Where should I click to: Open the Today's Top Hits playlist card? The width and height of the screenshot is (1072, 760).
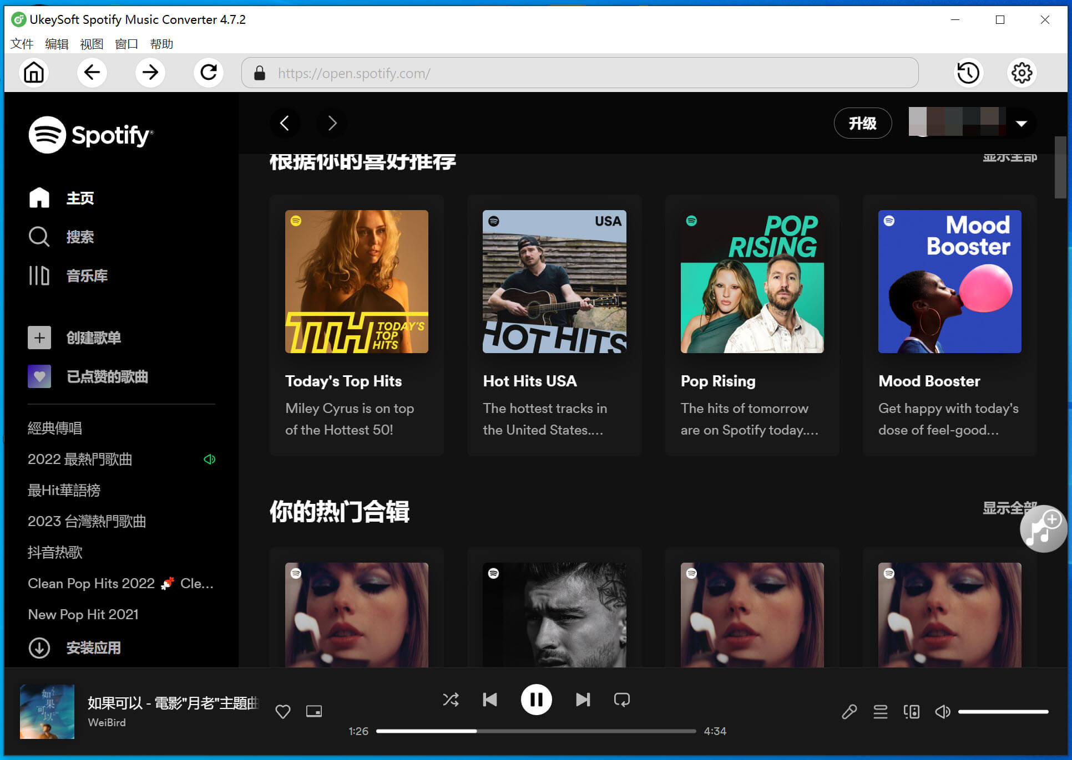357,325
